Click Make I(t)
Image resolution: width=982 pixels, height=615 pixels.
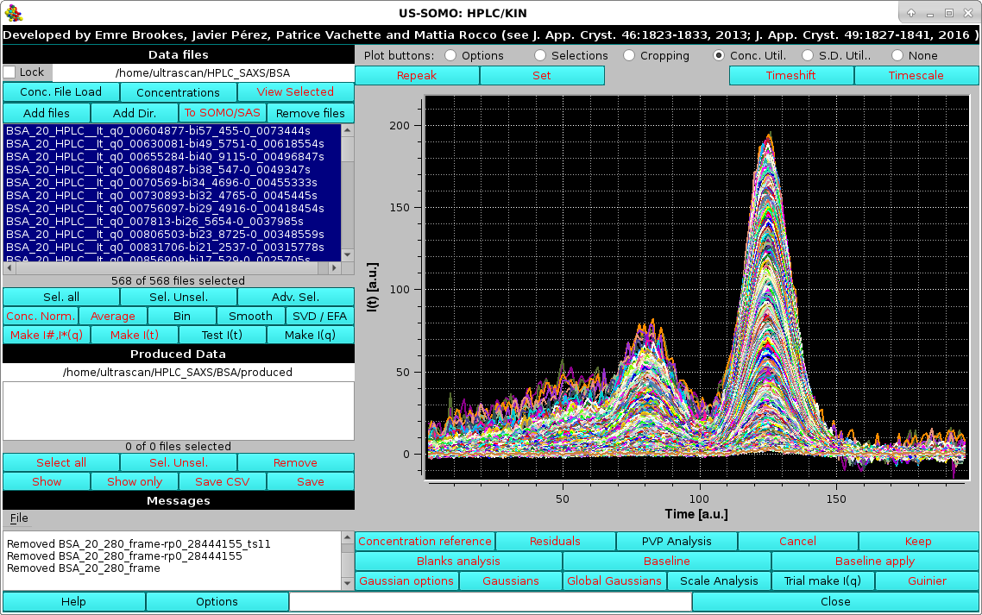tap(134, 335)
